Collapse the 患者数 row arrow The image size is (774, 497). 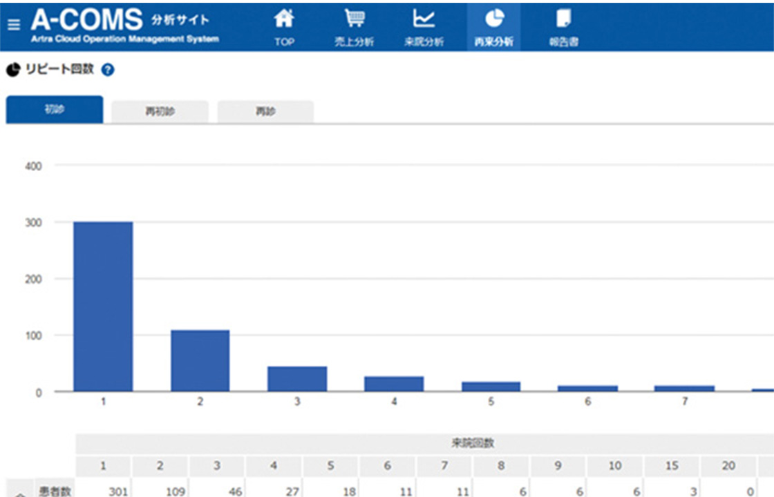(19, 493)
